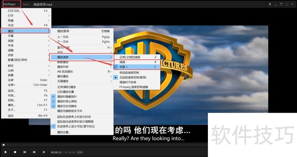This screenshot has width=297, height=157.
Task: Close the PotPlayer window
Action: coord(292,4)
